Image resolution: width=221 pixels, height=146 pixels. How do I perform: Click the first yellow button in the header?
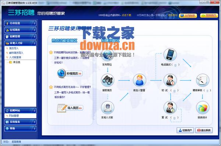[x=188, y=15]
